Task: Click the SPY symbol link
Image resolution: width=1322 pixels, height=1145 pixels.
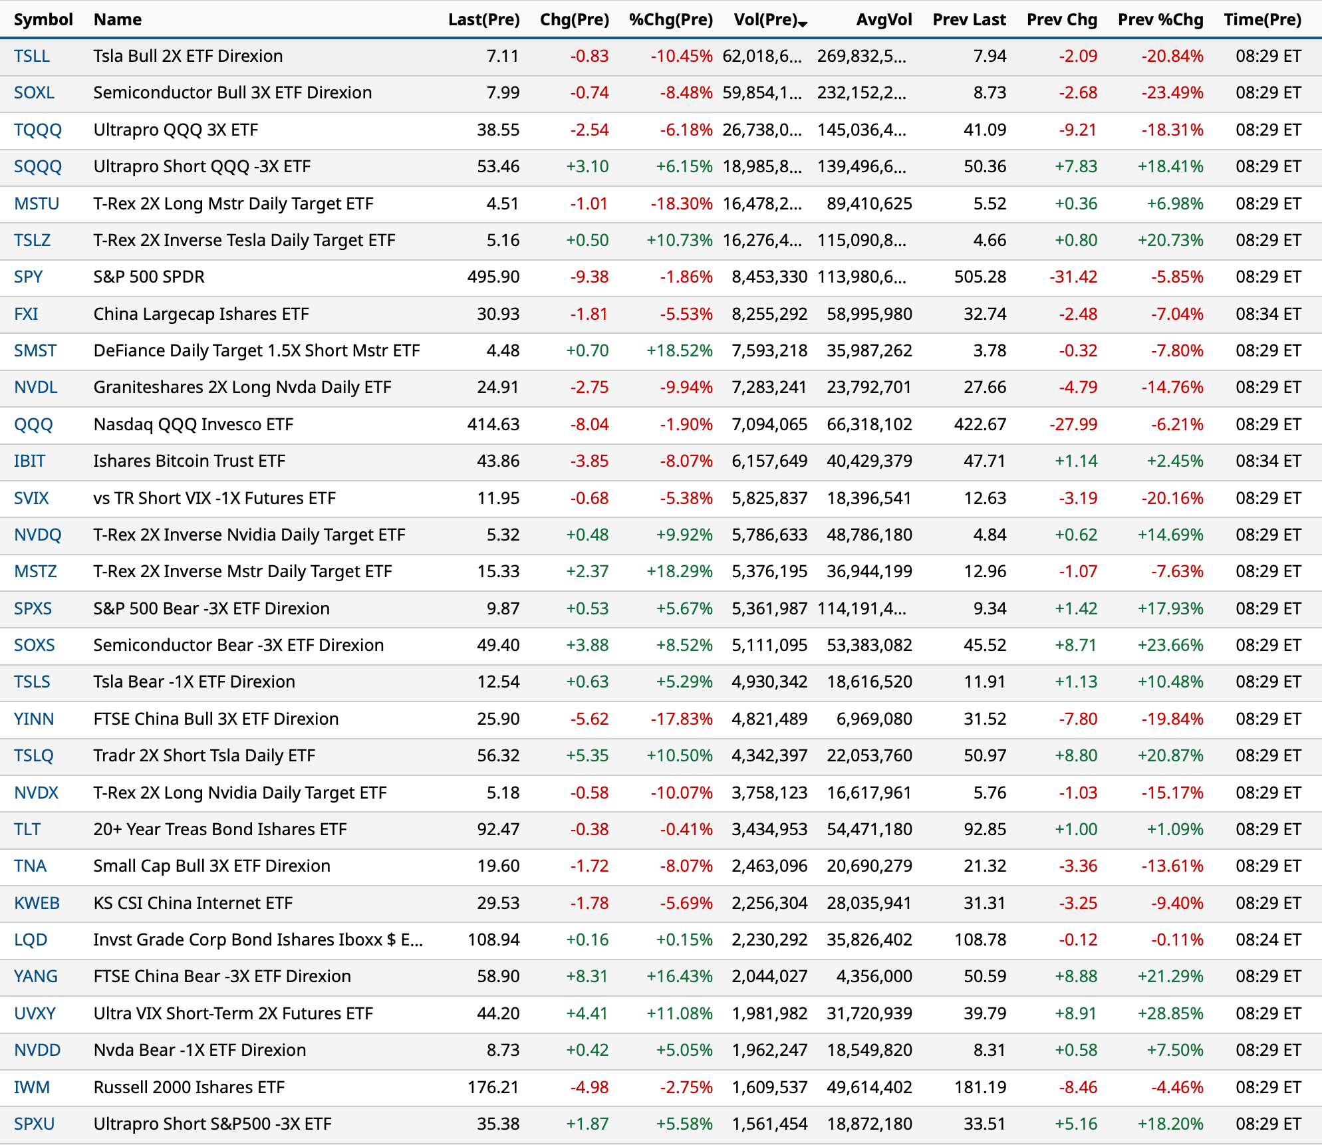Action: click(x=28, y=277)
